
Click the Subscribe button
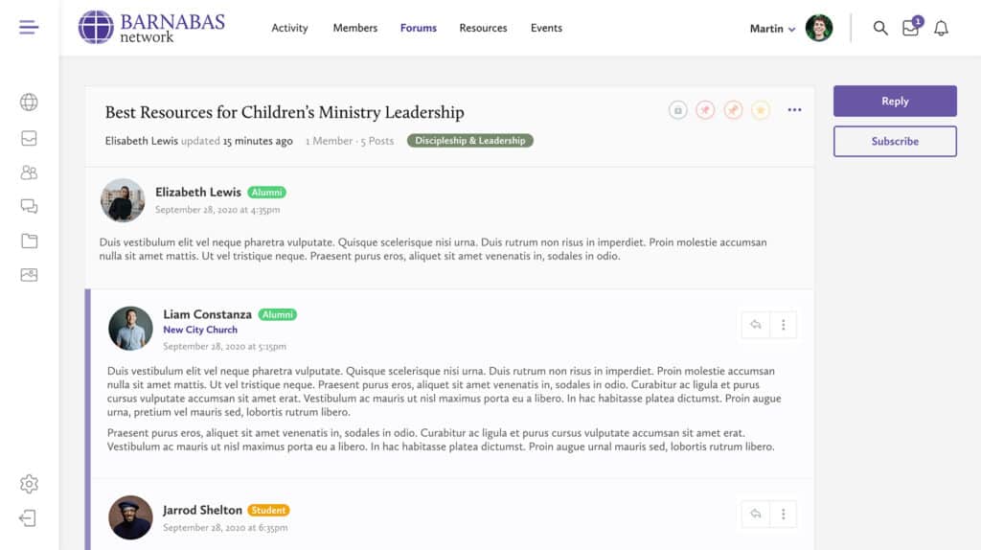click(895, 141)
